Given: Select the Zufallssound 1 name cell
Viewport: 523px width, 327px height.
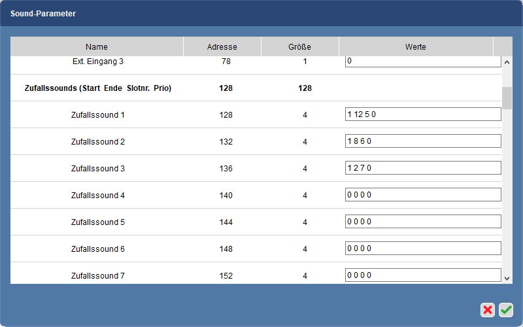Looking at the screenshot, I should point(97,115).
